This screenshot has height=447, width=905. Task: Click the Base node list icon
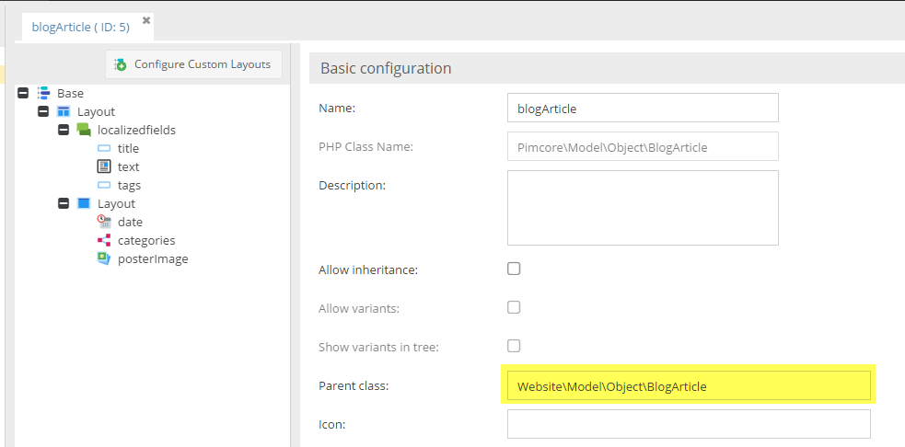click(x=43, y=93)
